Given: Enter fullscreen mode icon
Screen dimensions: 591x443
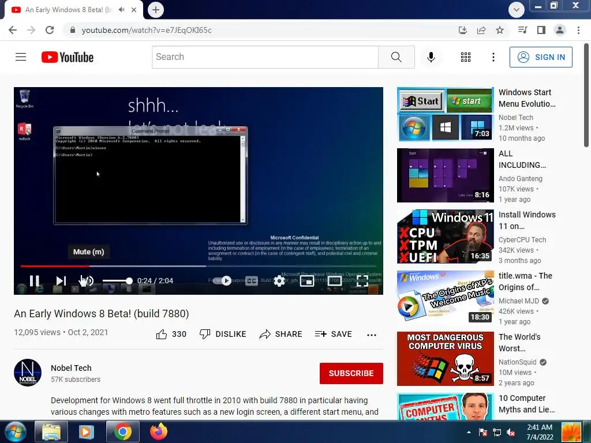Looking at the screenshot, I should pyautogui.click(x=362, y=281).
